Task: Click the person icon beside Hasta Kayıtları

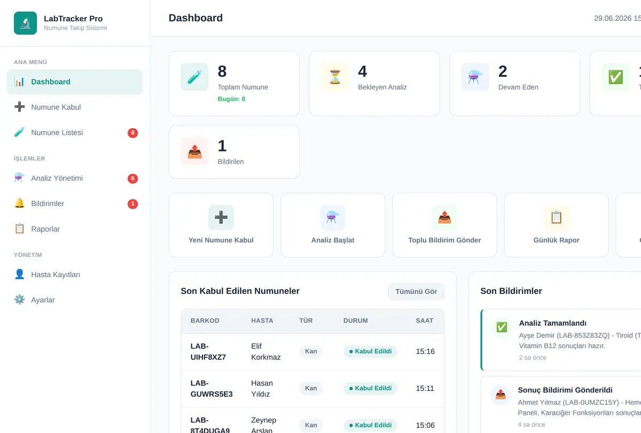Action: 20,274
